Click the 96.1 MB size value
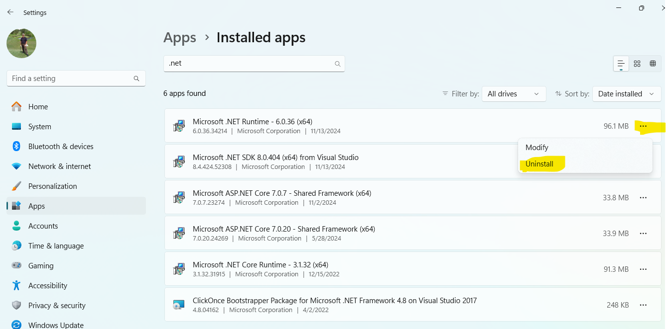 point(616,126)
